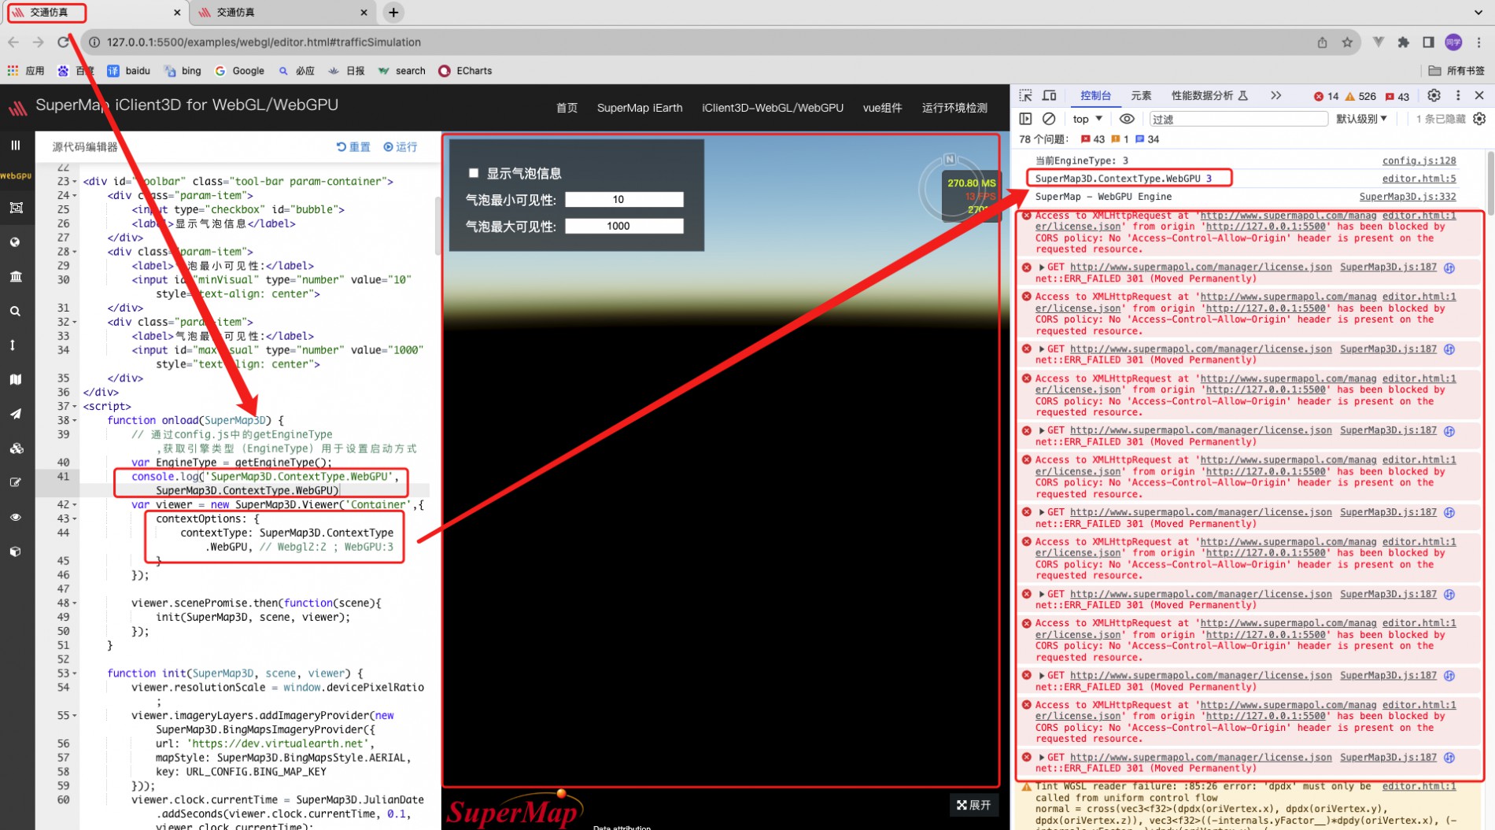Image resolution: width=1495 pixels, height=830 pixels.
Task: Open the globe category in sidebar
Action: (15, 242)
